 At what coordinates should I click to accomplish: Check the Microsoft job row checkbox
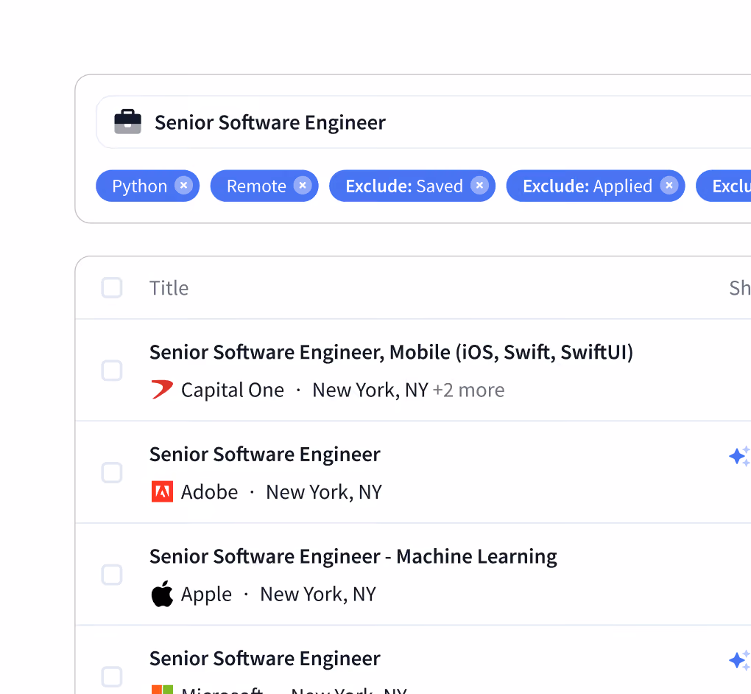[x=112, y=677]
